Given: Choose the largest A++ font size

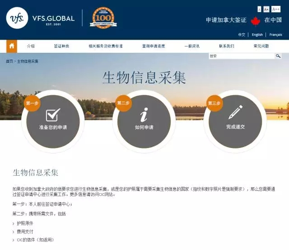Looking at the screenshot, I should [276, 9].
